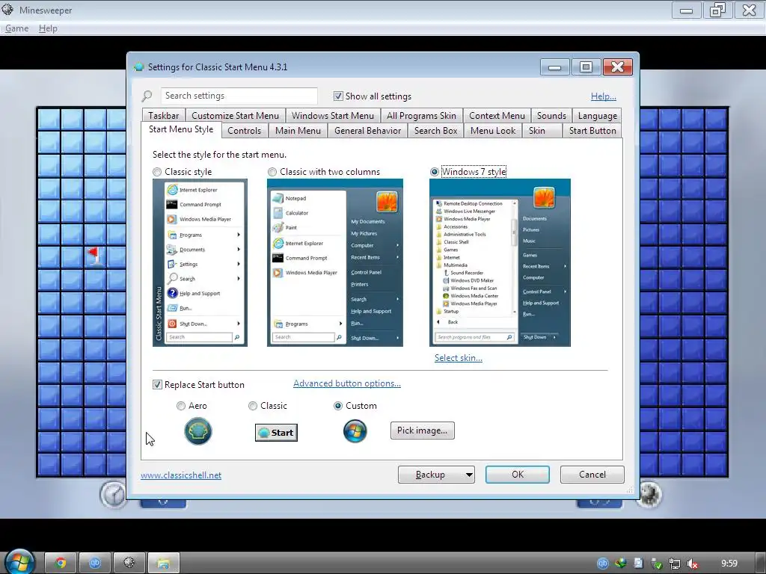
Task: Select Classic with two columns radio button
Action: point(272,172)
